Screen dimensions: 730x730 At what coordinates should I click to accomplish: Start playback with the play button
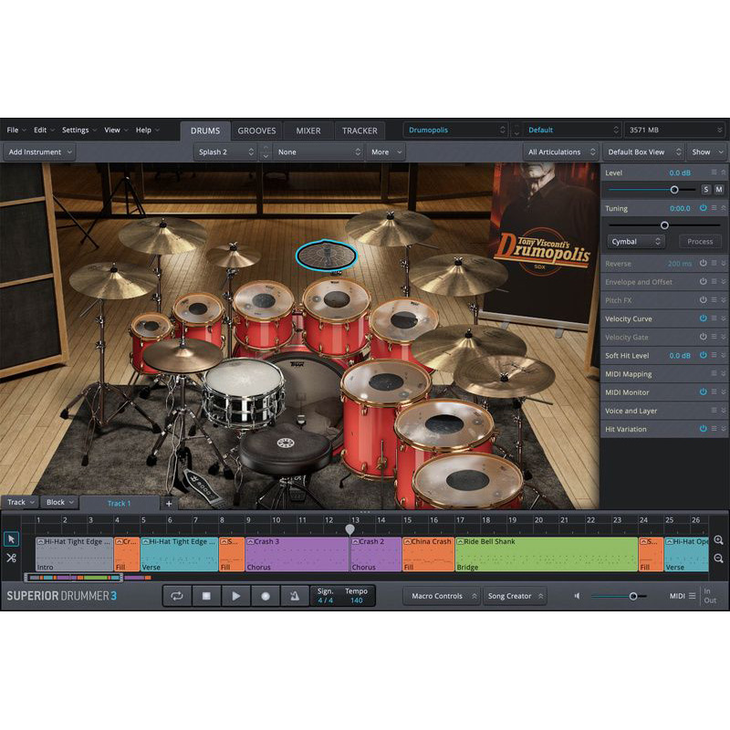236,596
